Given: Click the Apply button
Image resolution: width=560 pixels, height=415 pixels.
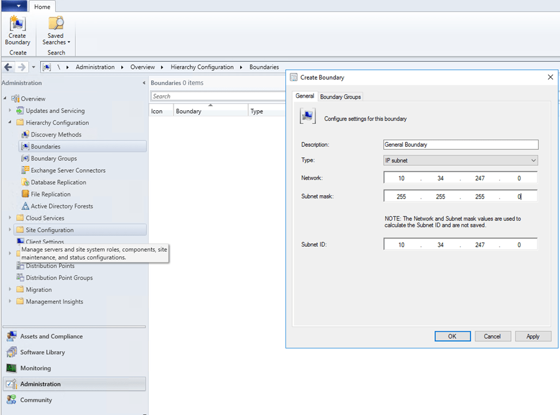Looking at the screenshot, I should click(x=532, y=336).
